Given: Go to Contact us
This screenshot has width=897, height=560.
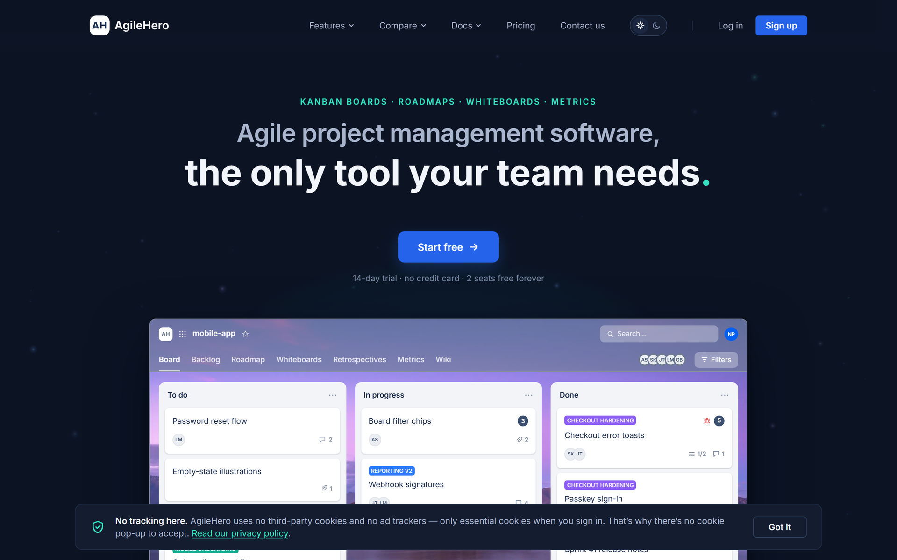Looking at the screenshot, I should click(582, 26).
